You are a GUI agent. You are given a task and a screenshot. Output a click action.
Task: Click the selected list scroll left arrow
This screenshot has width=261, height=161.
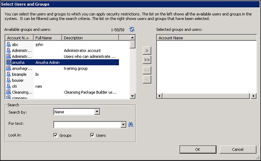pos(159,96)
